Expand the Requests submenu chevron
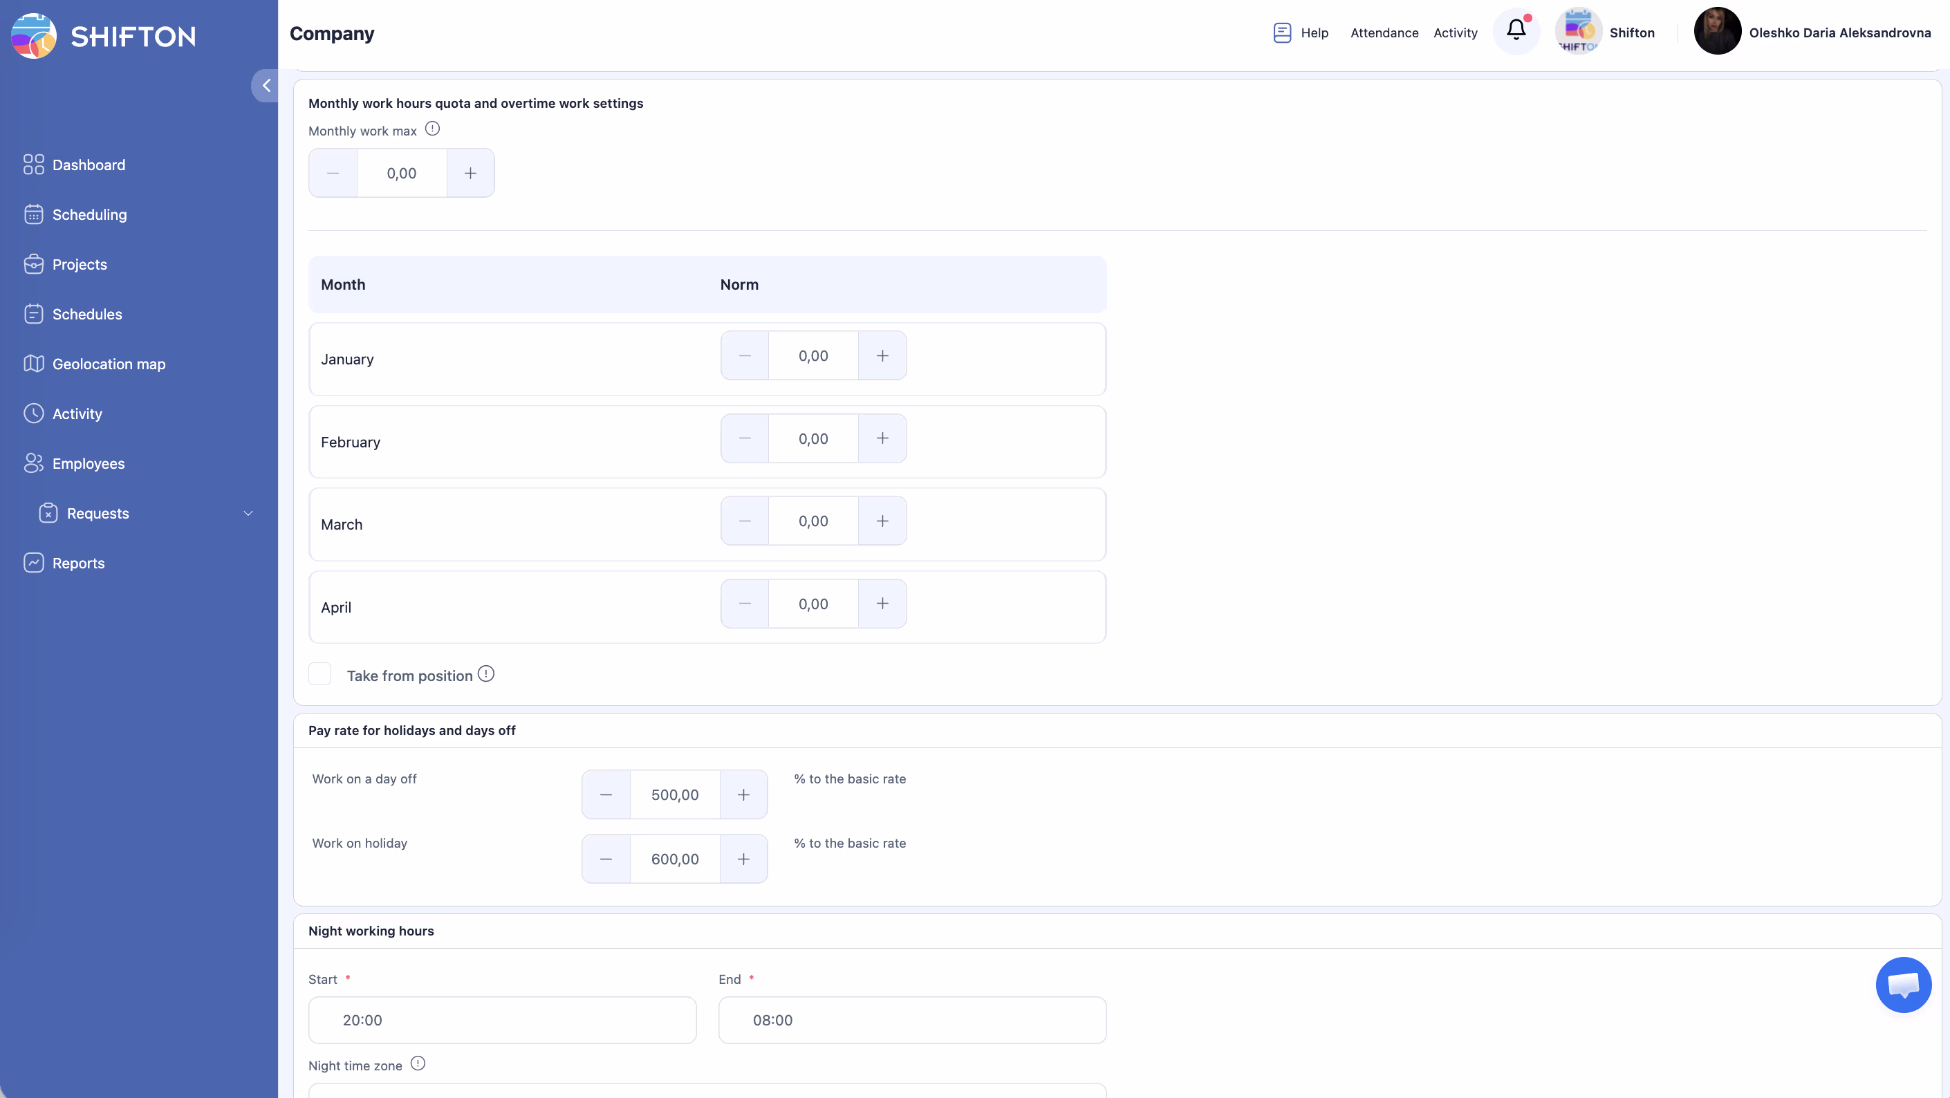1950x1098 pixels. (x=248, y=514)
